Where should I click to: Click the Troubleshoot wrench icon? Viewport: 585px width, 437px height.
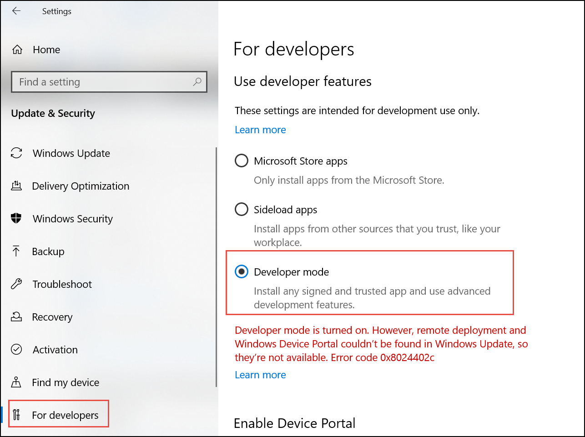(16, 284)
